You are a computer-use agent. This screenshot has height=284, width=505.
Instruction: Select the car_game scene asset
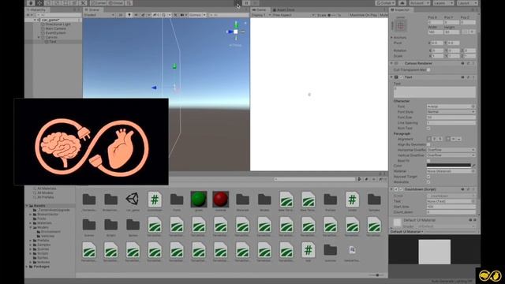coord(133,201)
